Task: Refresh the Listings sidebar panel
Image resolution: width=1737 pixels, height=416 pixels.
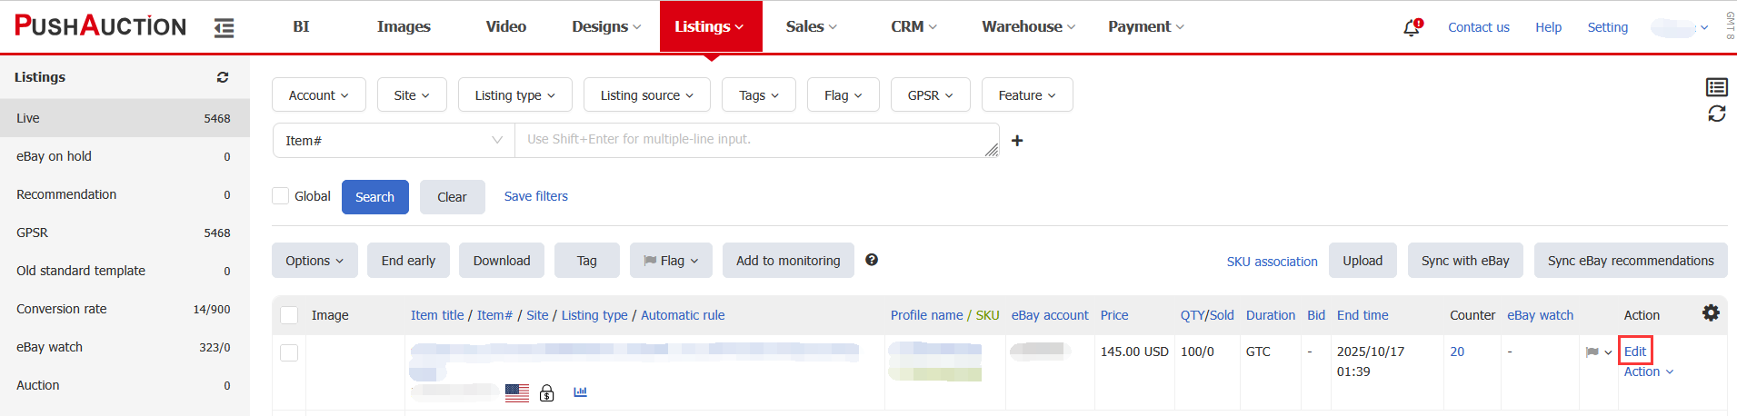Action: click(x=223, y=77)
